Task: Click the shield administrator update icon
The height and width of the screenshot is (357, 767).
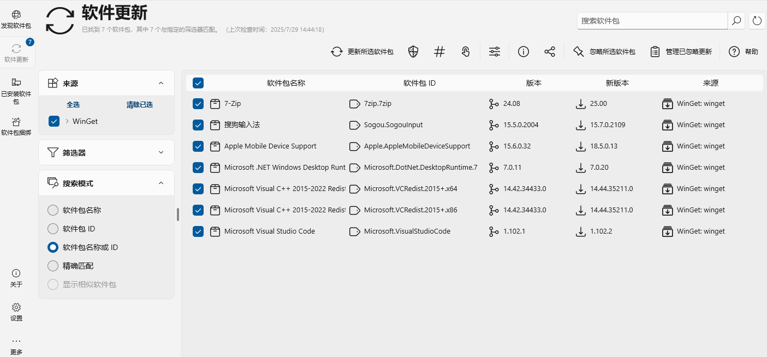Action: click(x=413, y=52)
